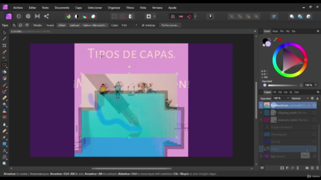Image resolution: width=321 pixels, height=180 pixels.
Task: Click the Deselect icon in the toolbar
Action: [122, 16]
